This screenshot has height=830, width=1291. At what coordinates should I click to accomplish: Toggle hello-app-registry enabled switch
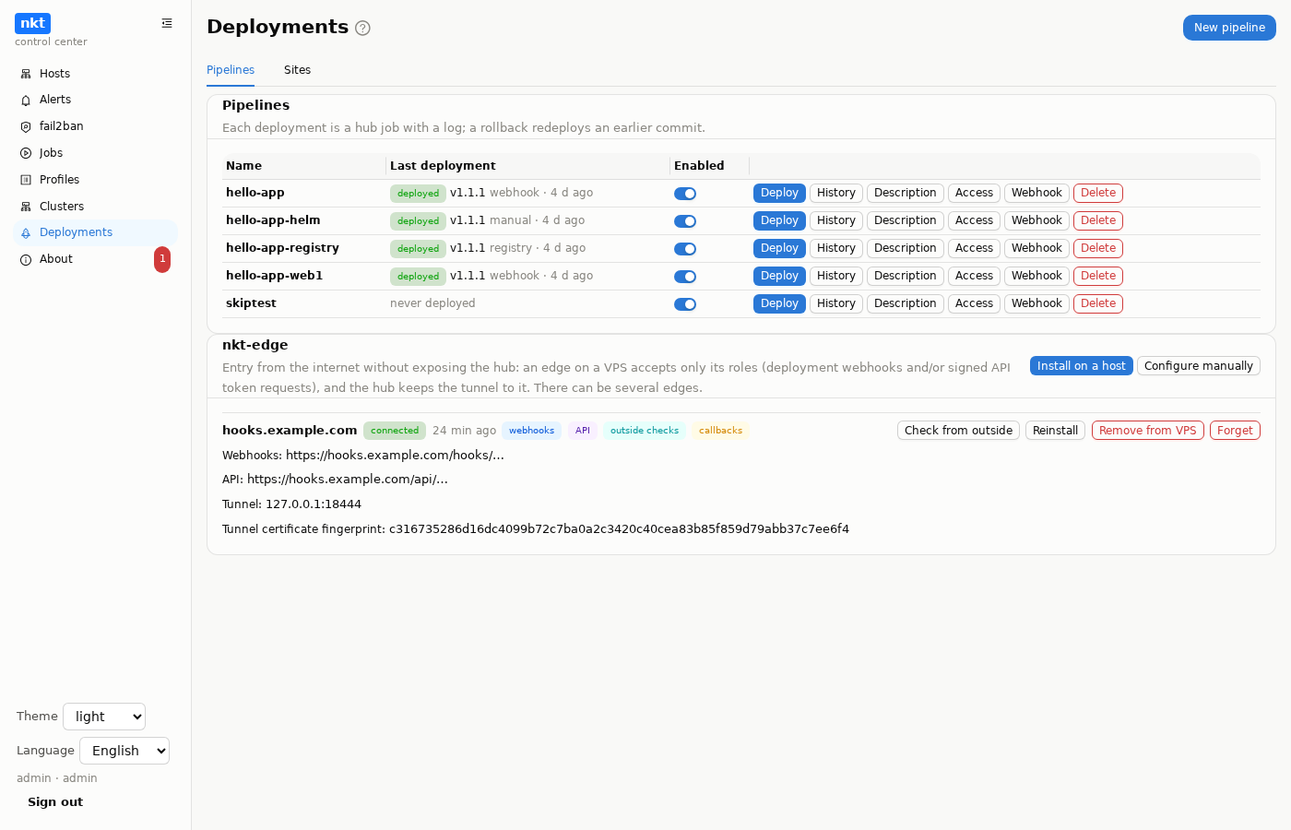pyautogui.click(x=685, y=249)
